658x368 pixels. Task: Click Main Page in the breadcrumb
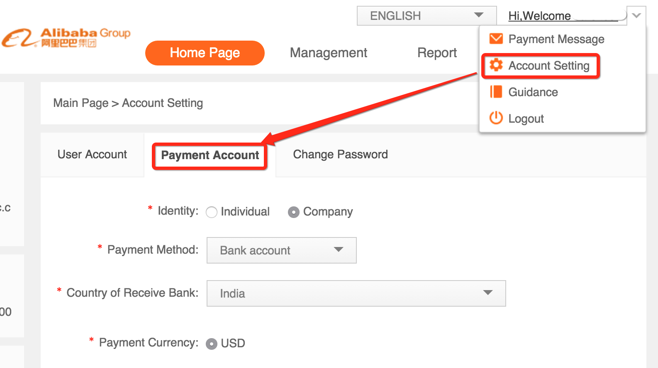tap(80, 103)
